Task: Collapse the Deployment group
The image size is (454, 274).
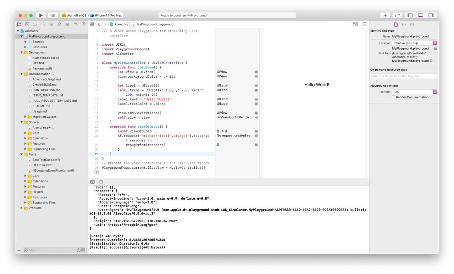Action: coord(22,52)
